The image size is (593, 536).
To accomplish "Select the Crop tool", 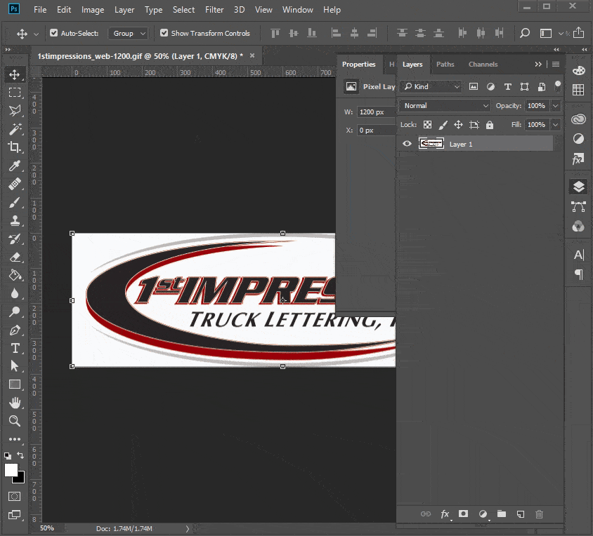I will [15, 147].
